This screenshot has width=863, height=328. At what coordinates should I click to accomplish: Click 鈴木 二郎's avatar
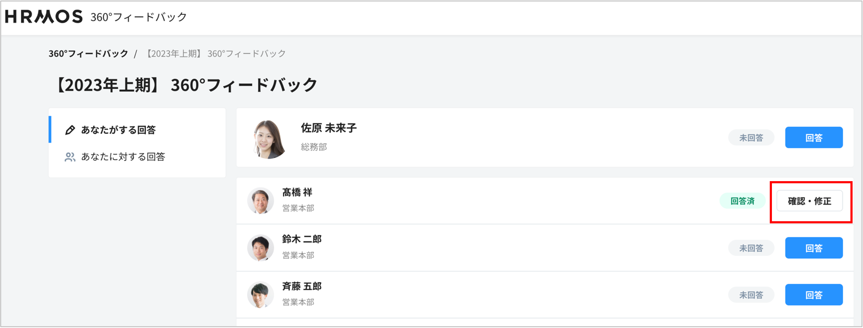[x=260, y=248]
